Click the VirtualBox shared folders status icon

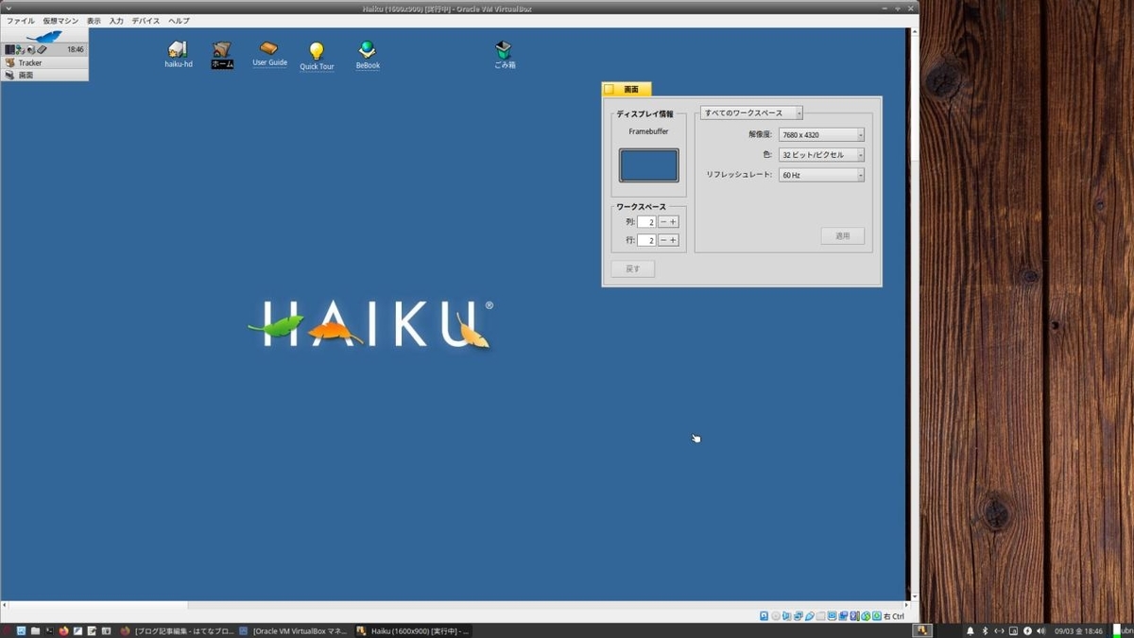tap(820, 616)
